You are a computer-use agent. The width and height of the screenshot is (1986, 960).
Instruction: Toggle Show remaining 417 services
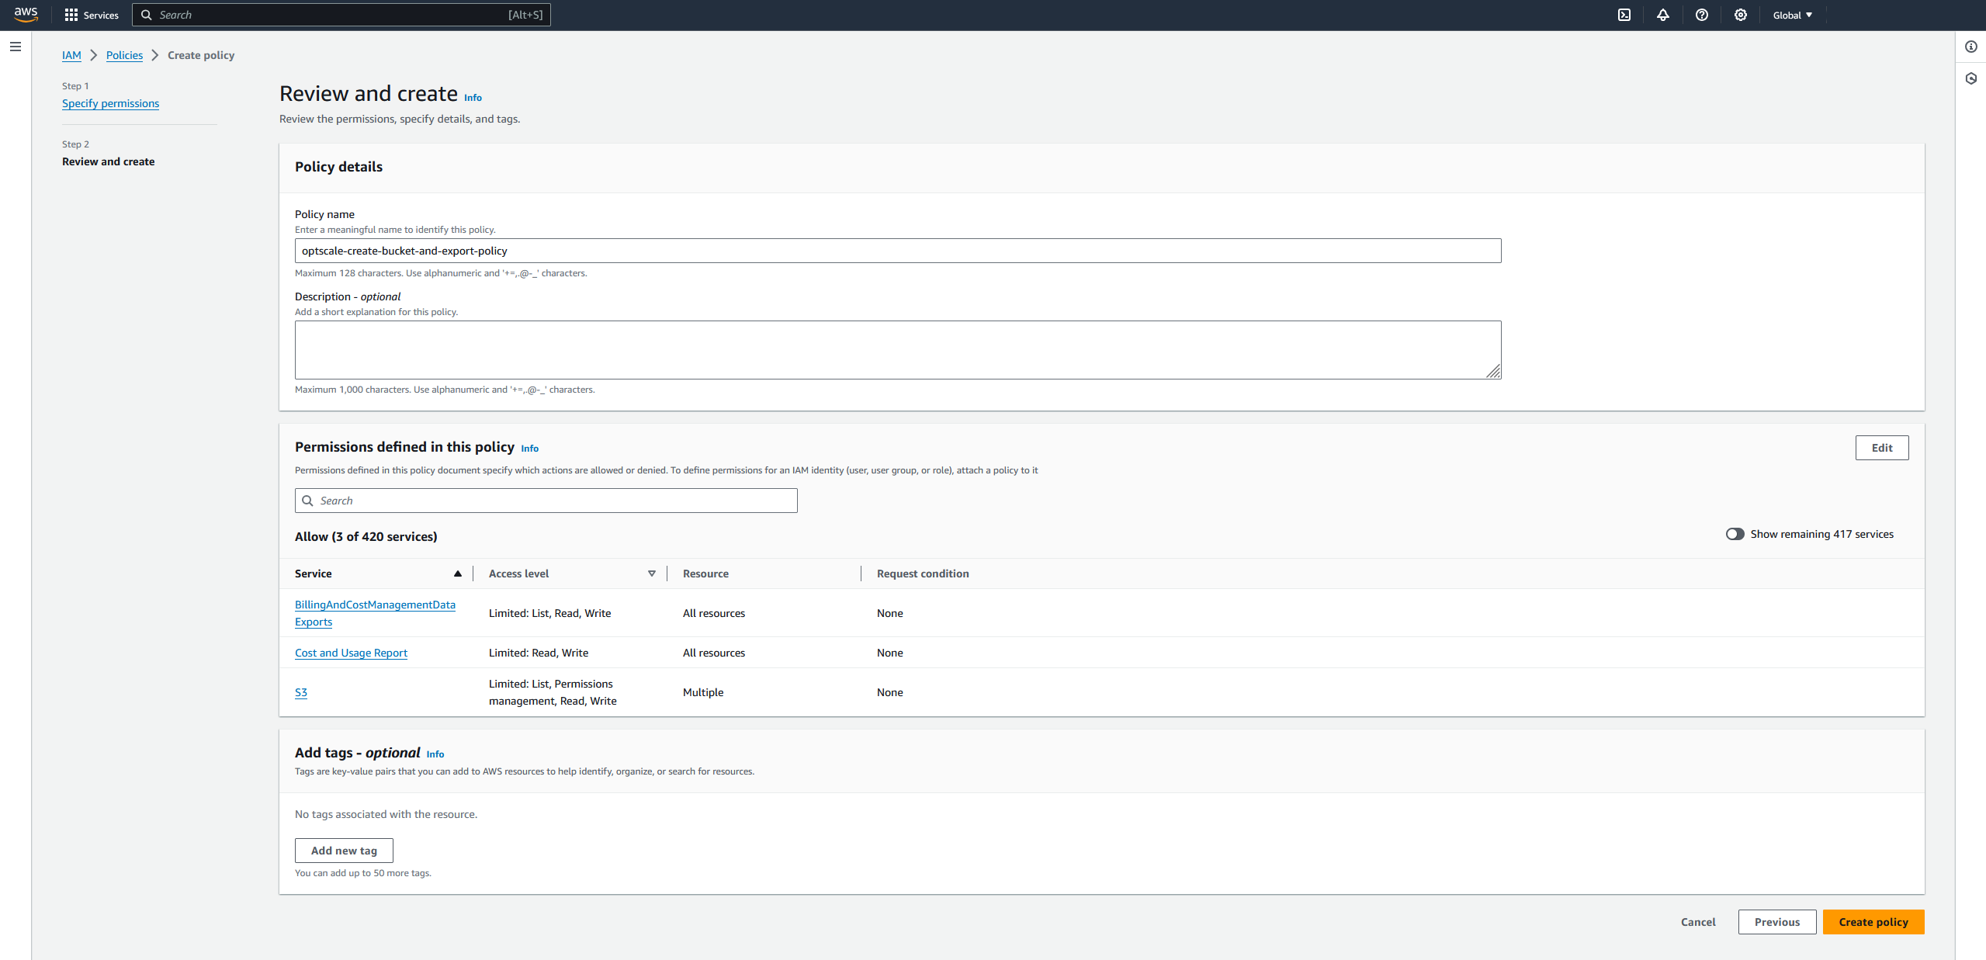tap(1735, 534)
